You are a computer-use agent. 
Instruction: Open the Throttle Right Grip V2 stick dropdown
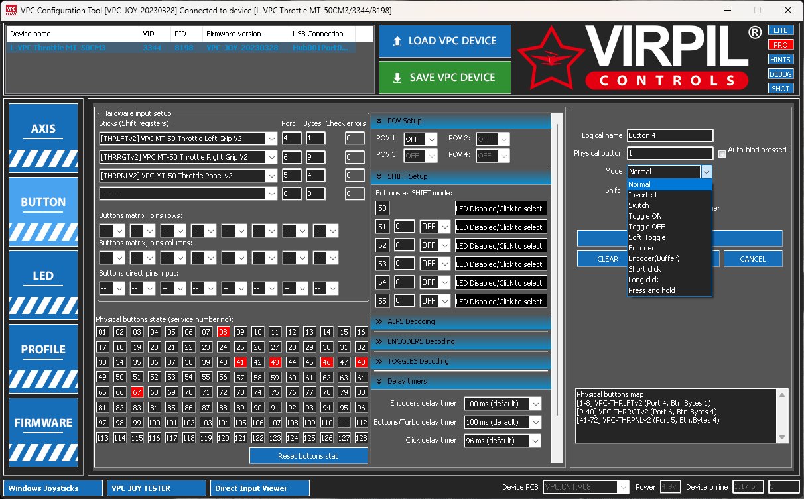tap(271, 157)
